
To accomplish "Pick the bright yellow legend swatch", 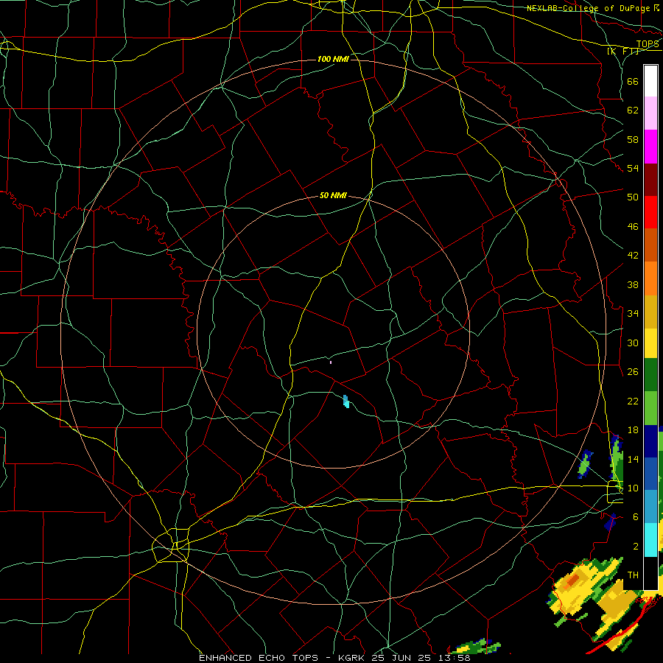I will click(x=650, y=343).
